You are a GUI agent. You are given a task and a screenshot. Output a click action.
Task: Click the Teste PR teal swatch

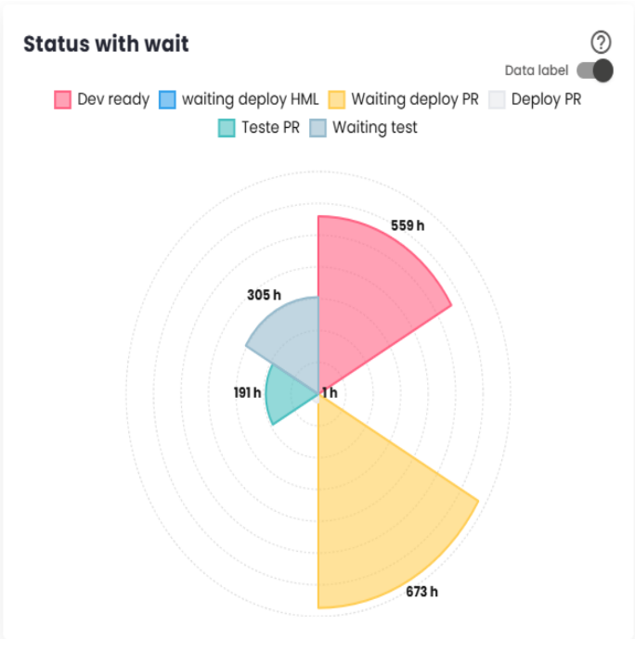coord(227,128)
